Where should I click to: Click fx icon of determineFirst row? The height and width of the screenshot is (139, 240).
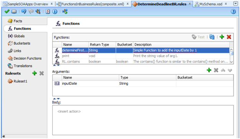57,50
